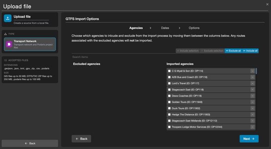Image resolution: width=271 pixels, height=149 pixels.
Task: Tick the Duck Tours checkbox
Action: (169, 109)
